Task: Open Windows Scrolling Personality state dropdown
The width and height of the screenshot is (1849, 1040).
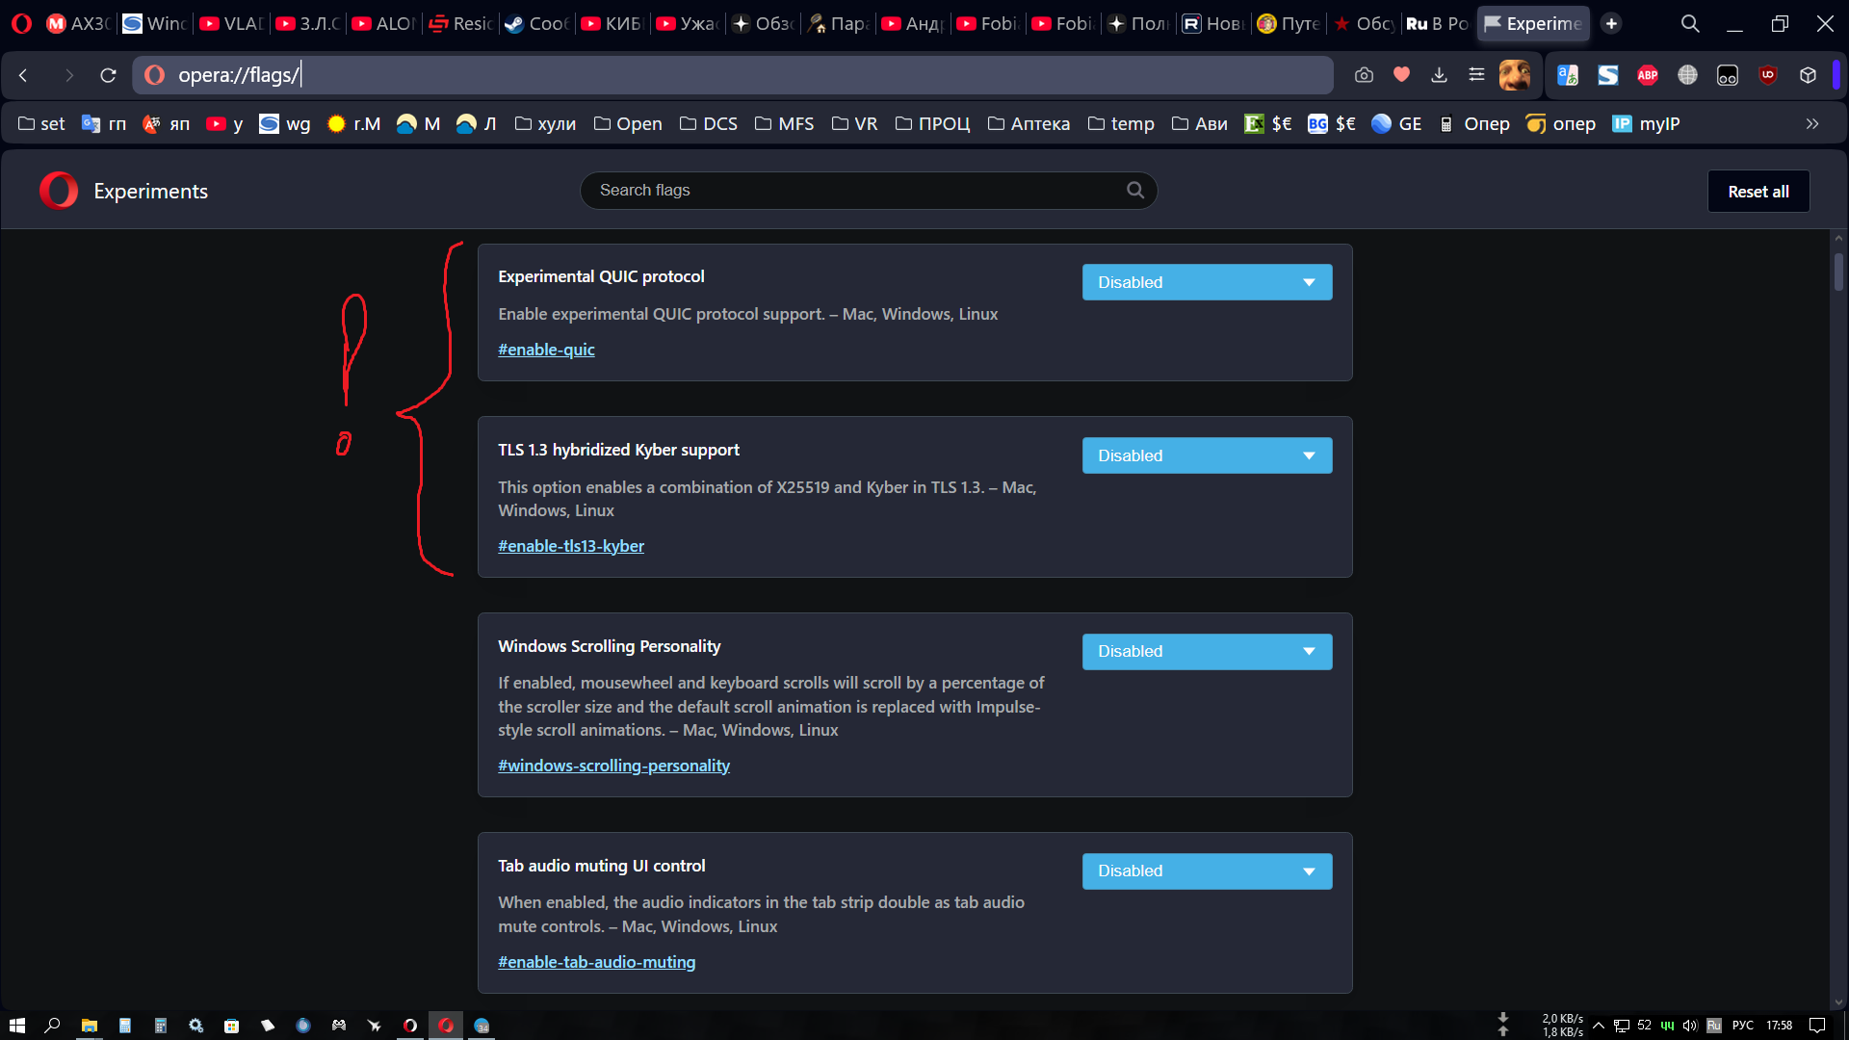Action: click(x=1207, y=652)
